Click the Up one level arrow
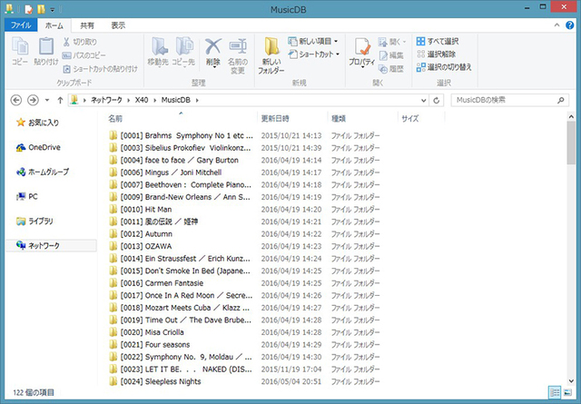 (x=60, y=99)
